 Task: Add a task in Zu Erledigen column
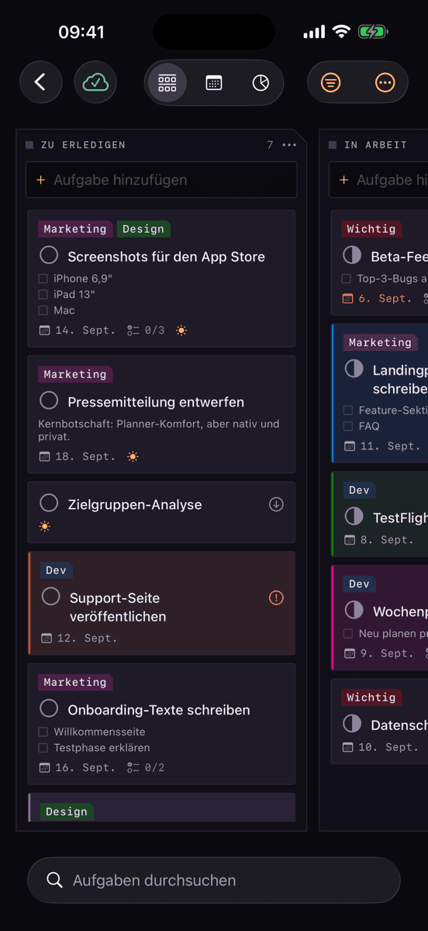pyautogui.click(x=161, y=180)
